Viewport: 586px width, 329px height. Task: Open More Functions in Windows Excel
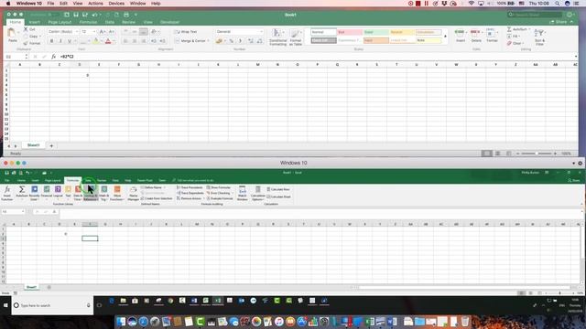[117, 193]
